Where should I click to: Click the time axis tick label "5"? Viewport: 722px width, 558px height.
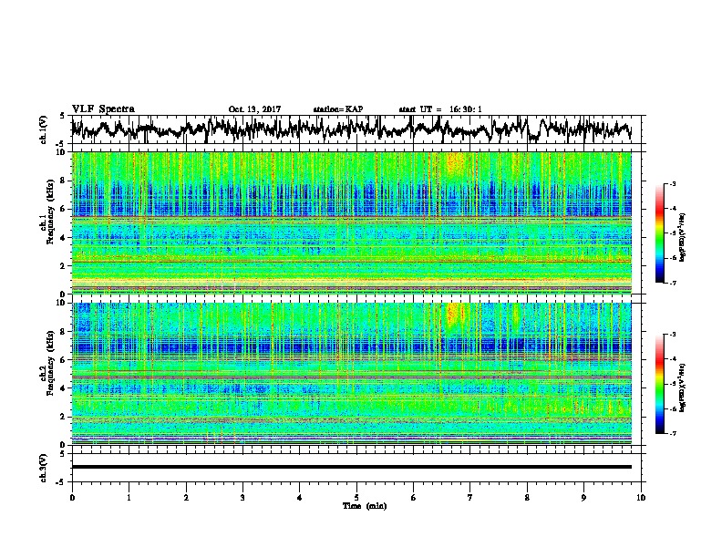pos(356,497)
